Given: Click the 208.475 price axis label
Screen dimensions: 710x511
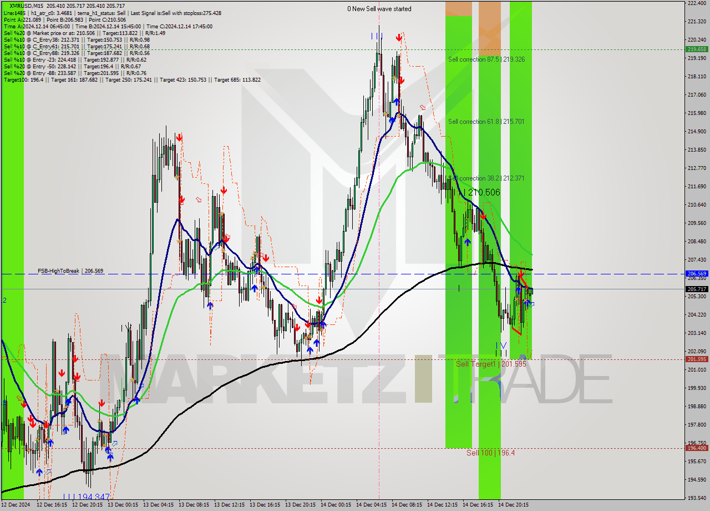Looking at the screenshot, I should click(697, 241).
